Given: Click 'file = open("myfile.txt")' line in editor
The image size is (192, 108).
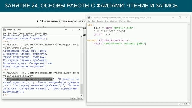Looking at the screenshot, I should click(x=114, y=28).
